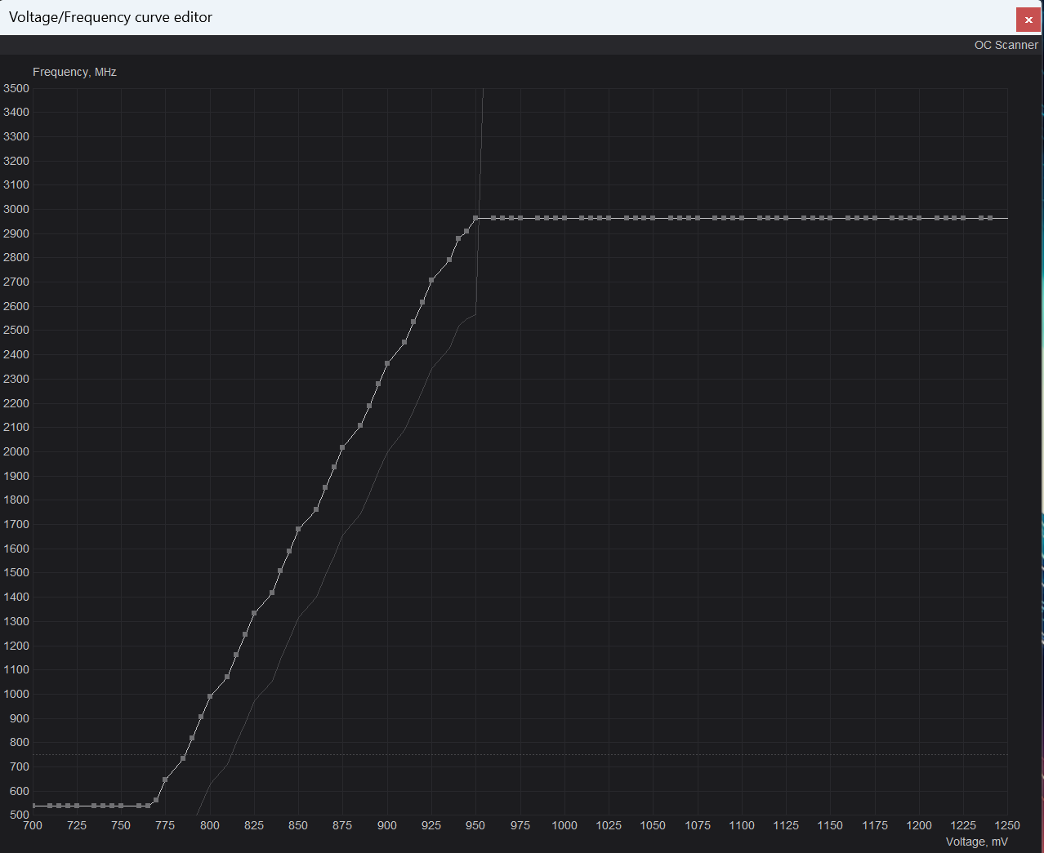Click the OC Scanner button
This screenshot has width=1044, height=853.
point(1006,45)
